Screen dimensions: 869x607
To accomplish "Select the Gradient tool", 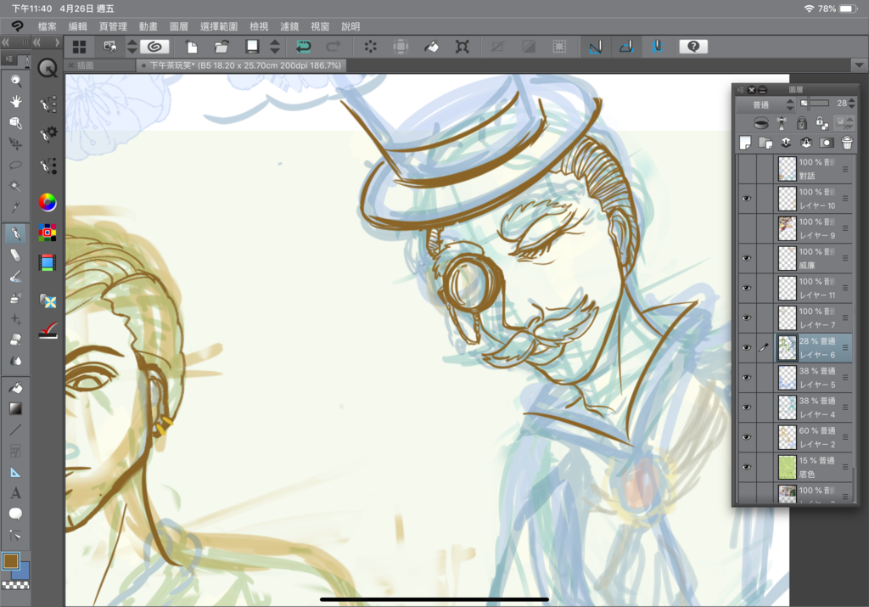I will (x=15, y=408).
